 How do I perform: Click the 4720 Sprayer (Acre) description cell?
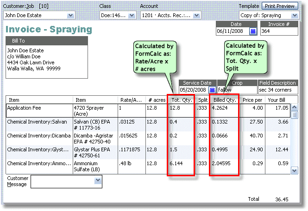tap(95, 111)
